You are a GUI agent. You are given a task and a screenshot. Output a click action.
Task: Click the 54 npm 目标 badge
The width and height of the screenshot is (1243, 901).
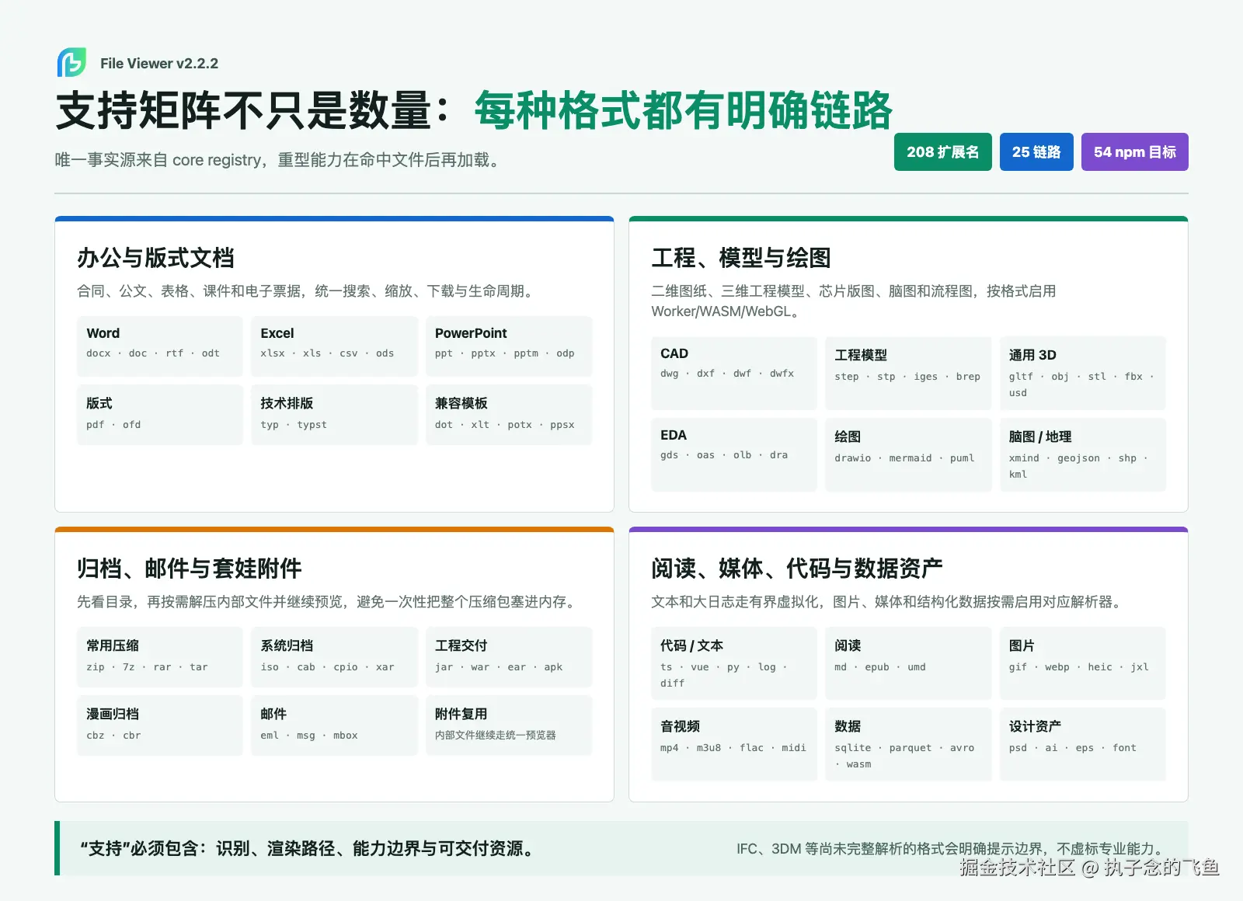point(1134,152)
